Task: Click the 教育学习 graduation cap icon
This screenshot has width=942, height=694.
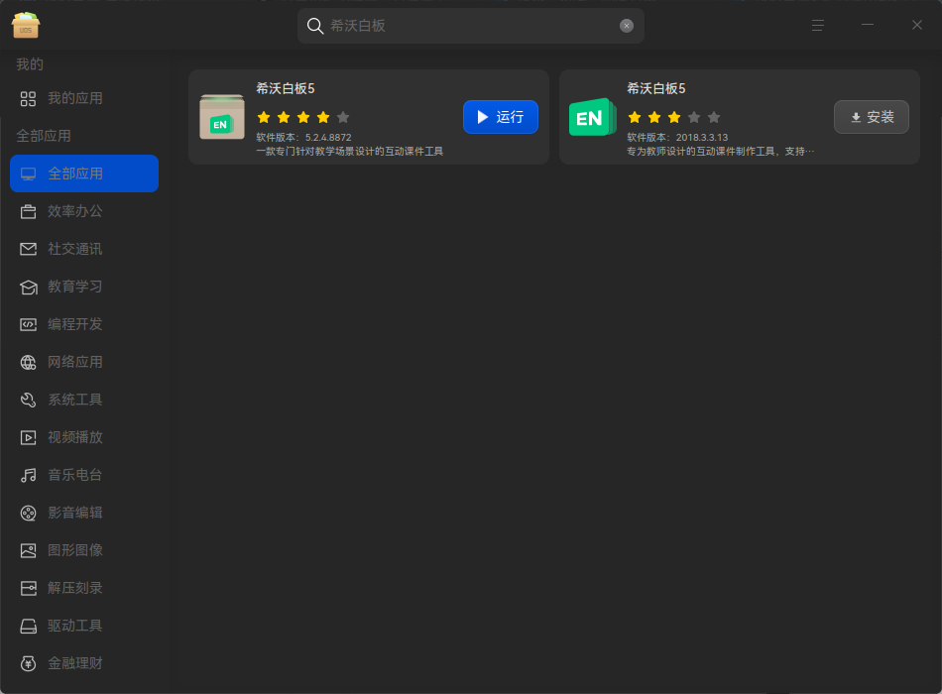Action: click(28, 288)
